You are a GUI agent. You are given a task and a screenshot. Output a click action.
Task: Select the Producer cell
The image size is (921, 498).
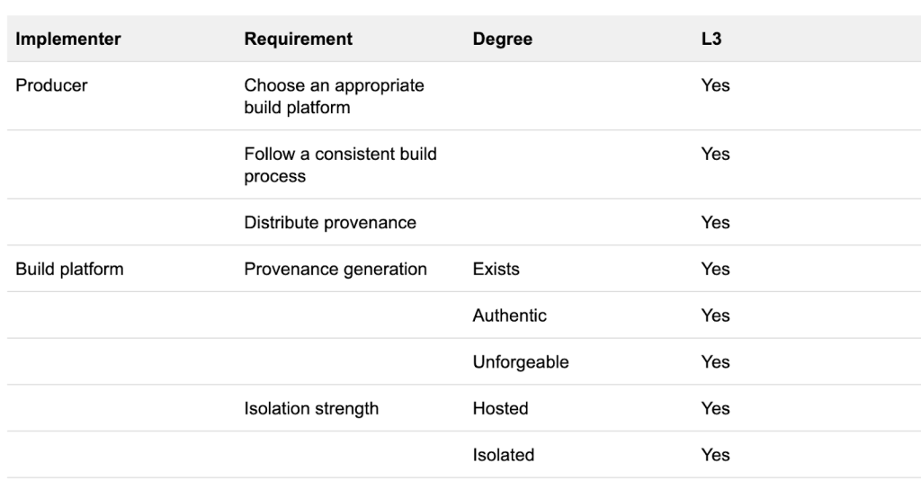(x=51, y=86)
